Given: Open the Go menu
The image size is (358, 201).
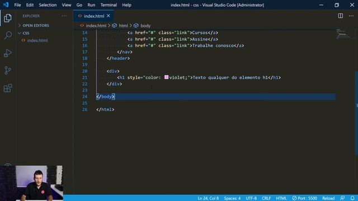Looking at the screenshot, I should (x=79, y=5).
